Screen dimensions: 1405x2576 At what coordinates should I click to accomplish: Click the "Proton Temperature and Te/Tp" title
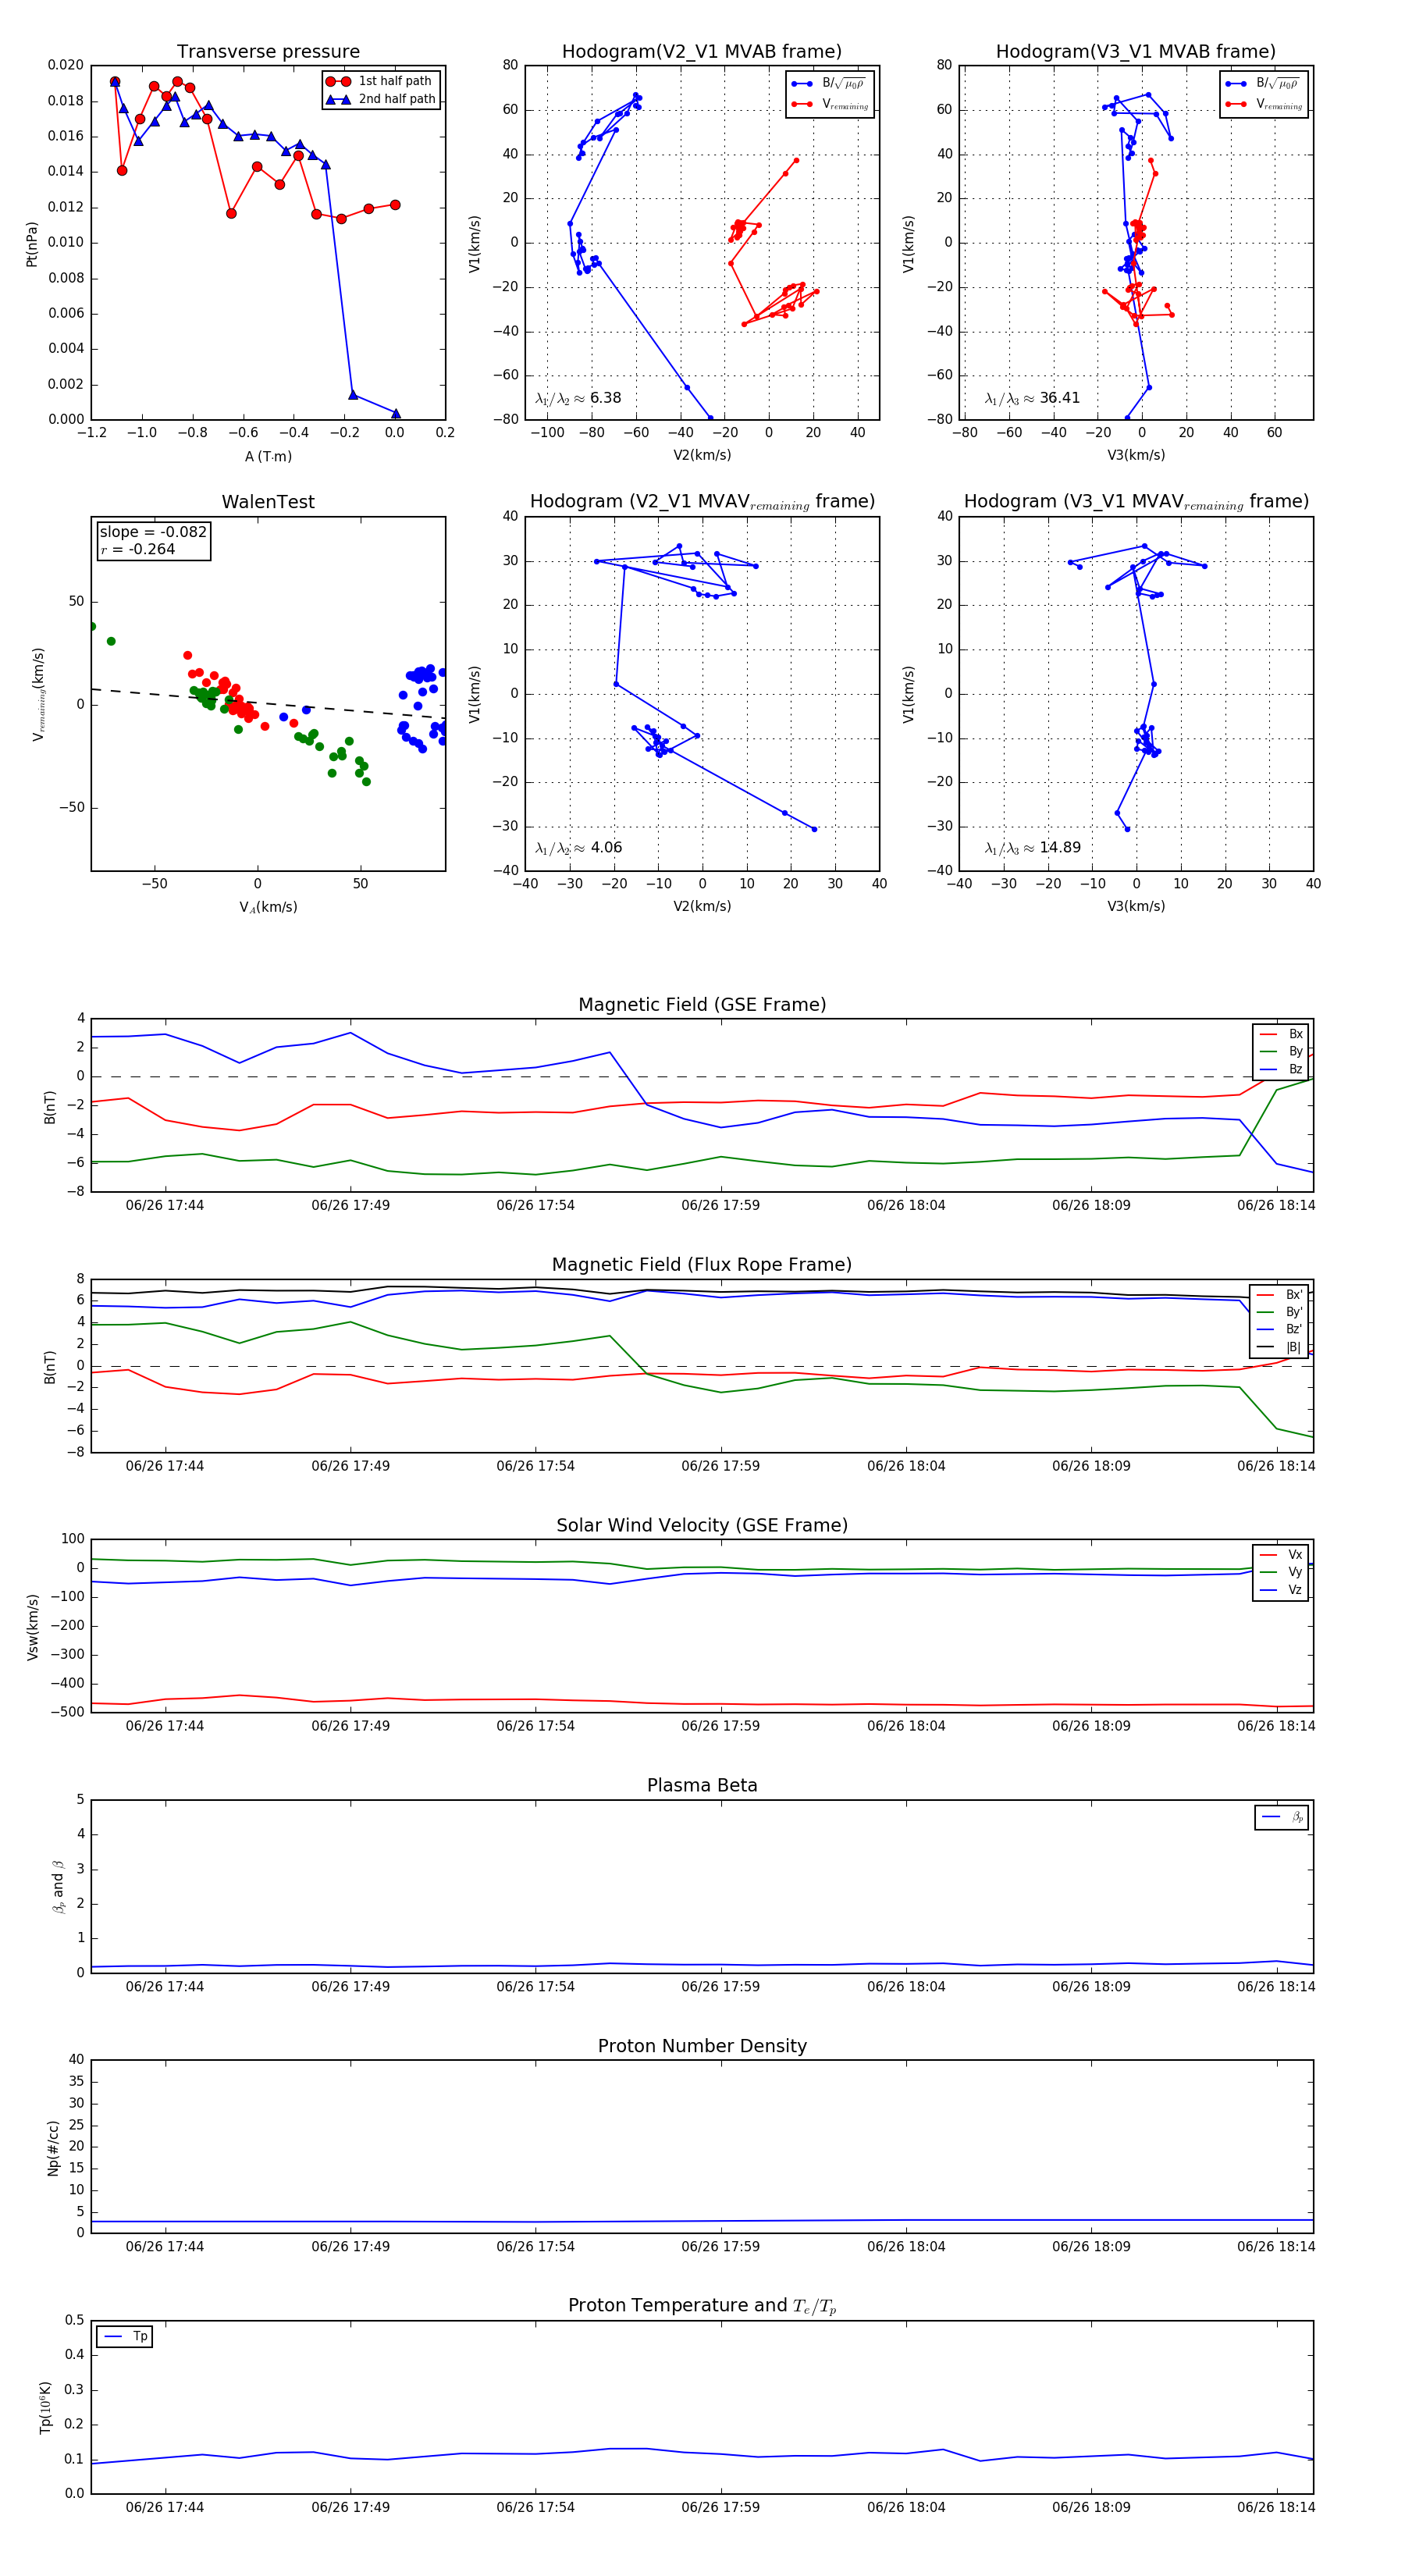(702, 2306)
